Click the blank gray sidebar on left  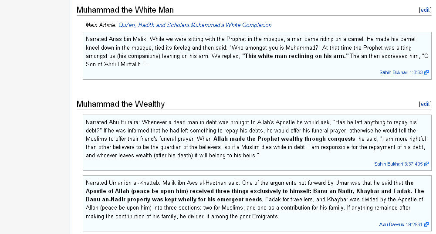pos(35,117)
